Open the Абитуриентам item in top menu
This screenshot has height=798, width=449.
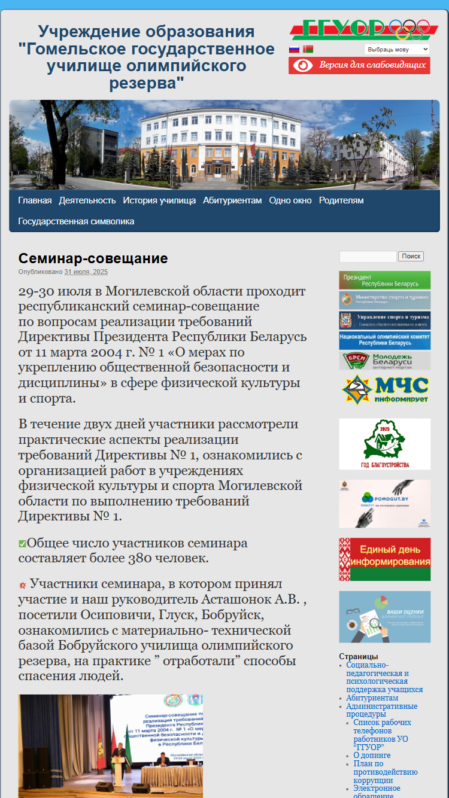232,200
